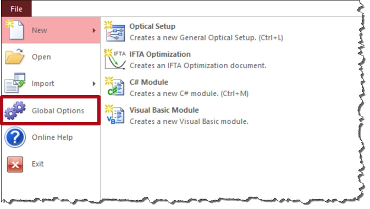Create a new Optical Setup document
This screenshot has height=209, width=370.
click(194, 32)
